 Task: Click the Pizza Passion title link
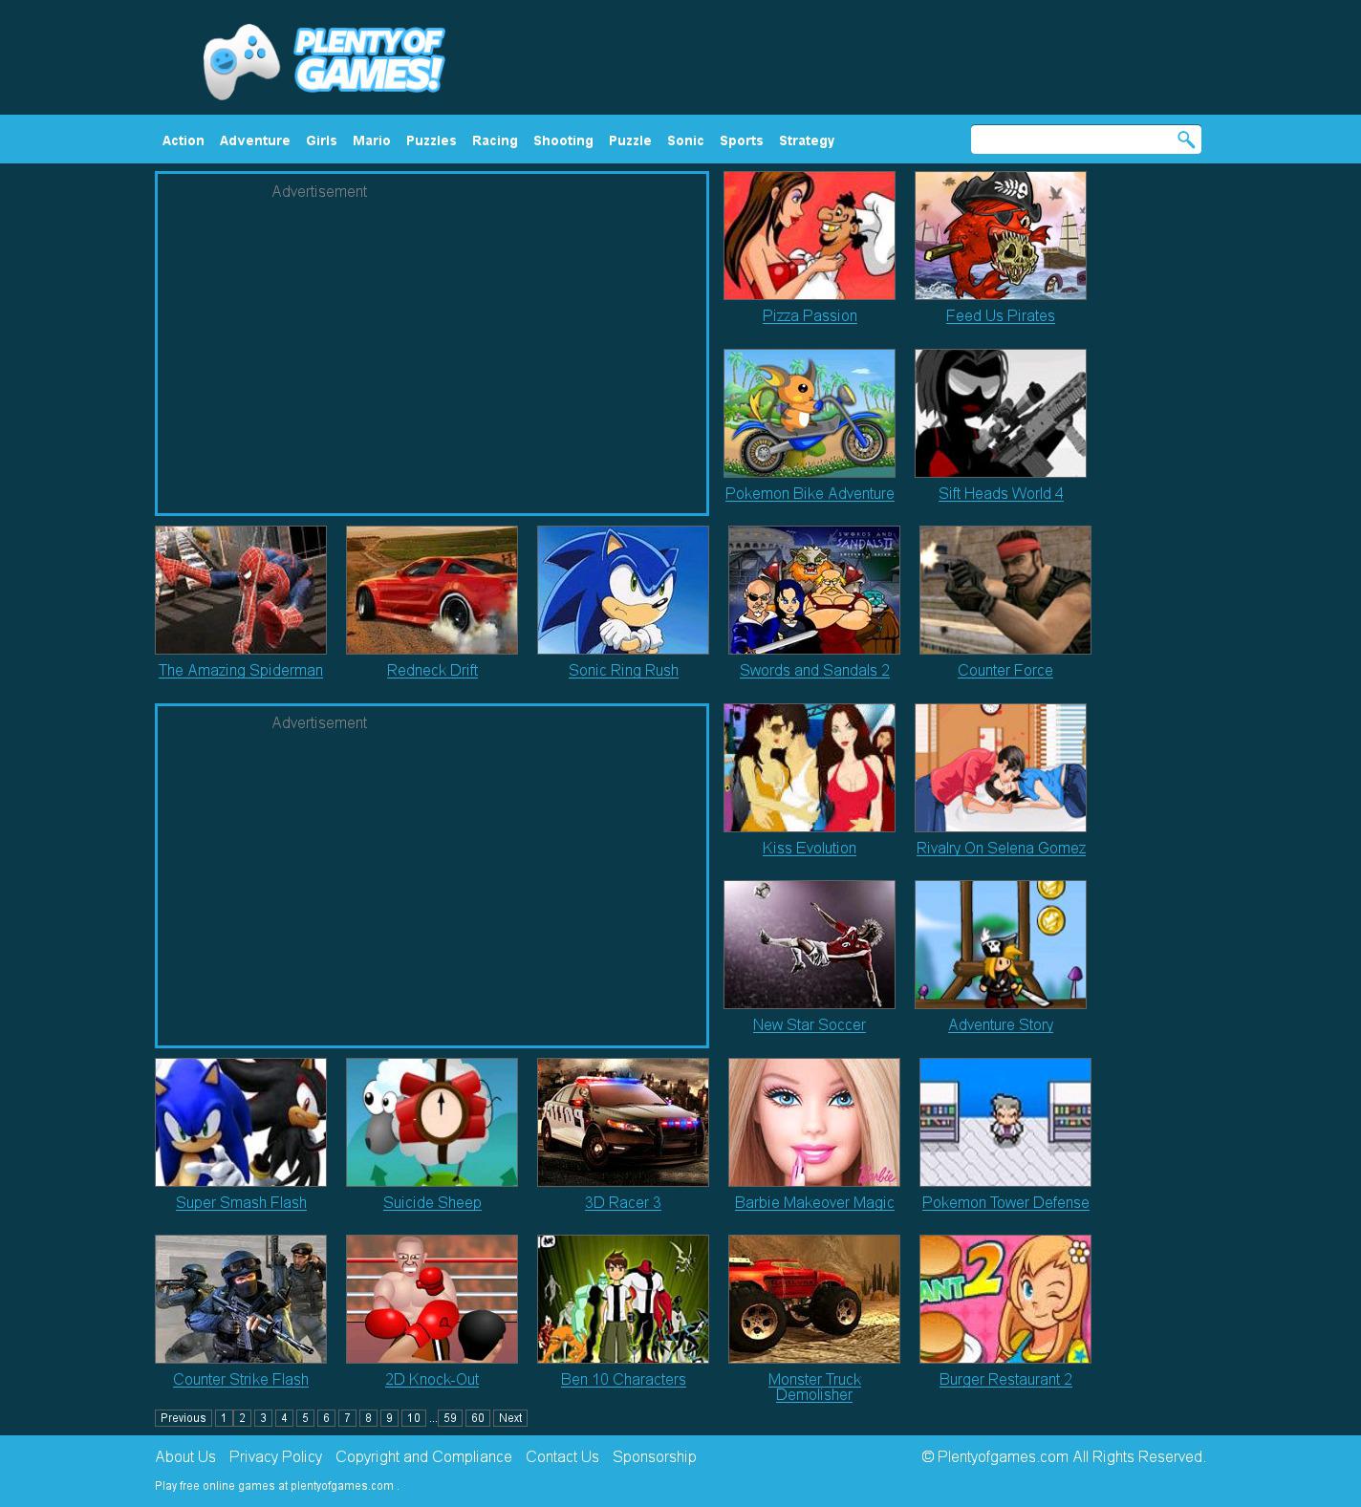[810, 316]
